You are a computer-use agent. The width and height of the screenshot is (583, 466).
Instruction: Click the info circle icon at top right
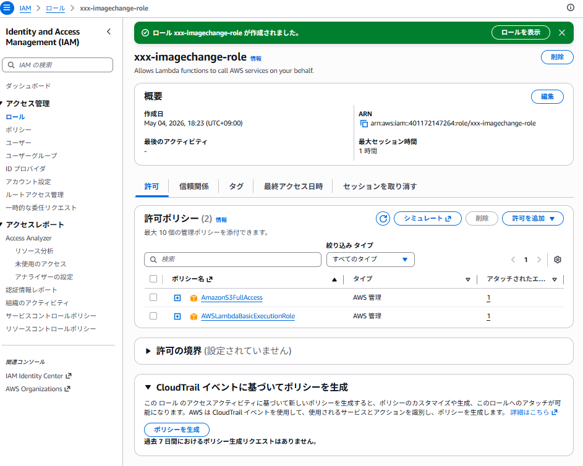coord(571,8)
